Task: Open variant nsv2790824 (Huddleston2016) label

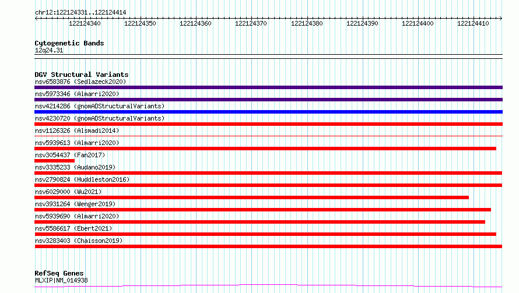Action: (82, 179)
